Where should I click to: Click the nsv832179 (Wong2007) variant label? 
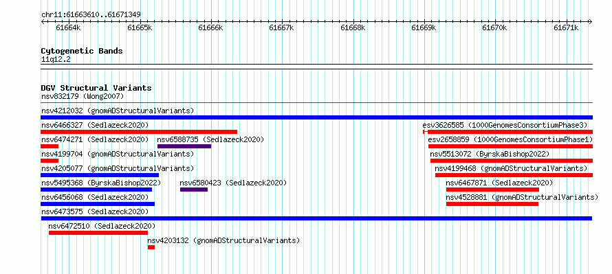click(83, 96)
